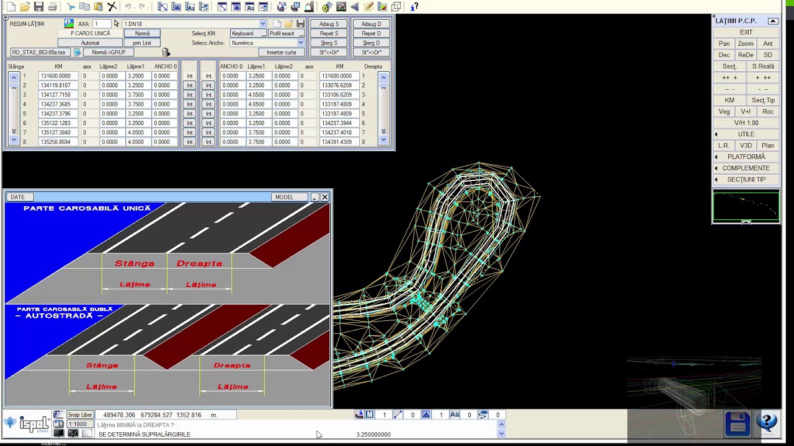
Task: Click the 3D wireframe cube icon in the toolbar
Action: [x=396, y=7]
